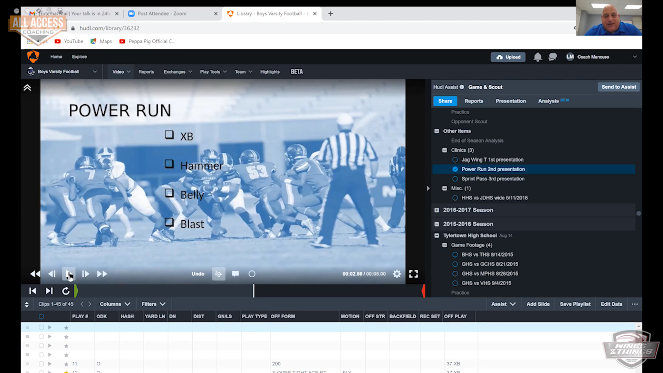Click the green start marker on timeline
663x373 pixels.
[x=76, y=291]
